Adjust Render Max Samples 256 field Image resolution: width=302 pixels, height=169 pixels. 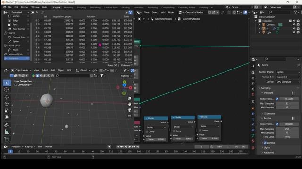(x=287, y=129)
